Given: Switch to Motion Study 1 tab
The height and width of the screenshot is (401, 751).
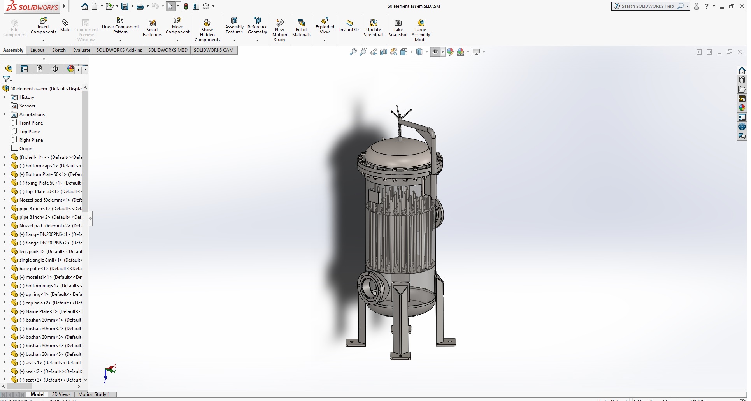Looking at the screenshot, I should coord(94,394).
